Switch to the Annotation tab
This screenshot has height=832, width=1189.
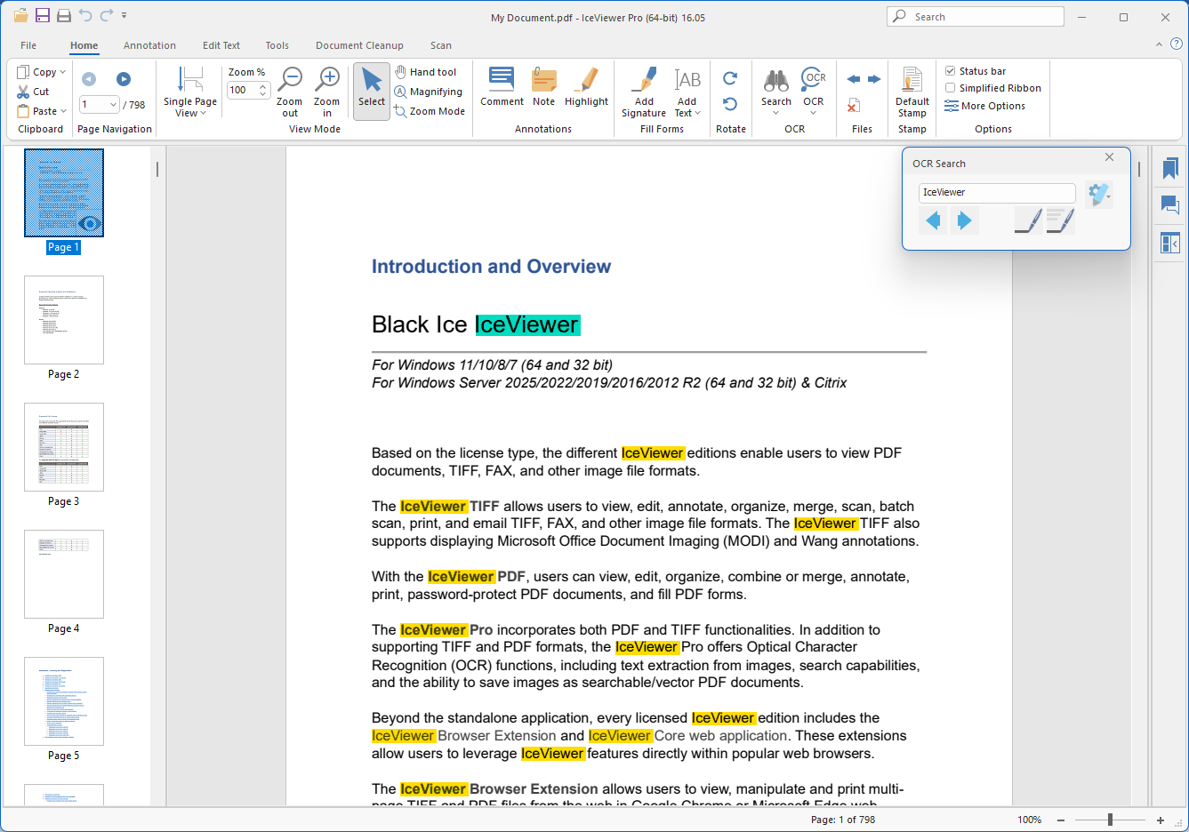[149, 45]
